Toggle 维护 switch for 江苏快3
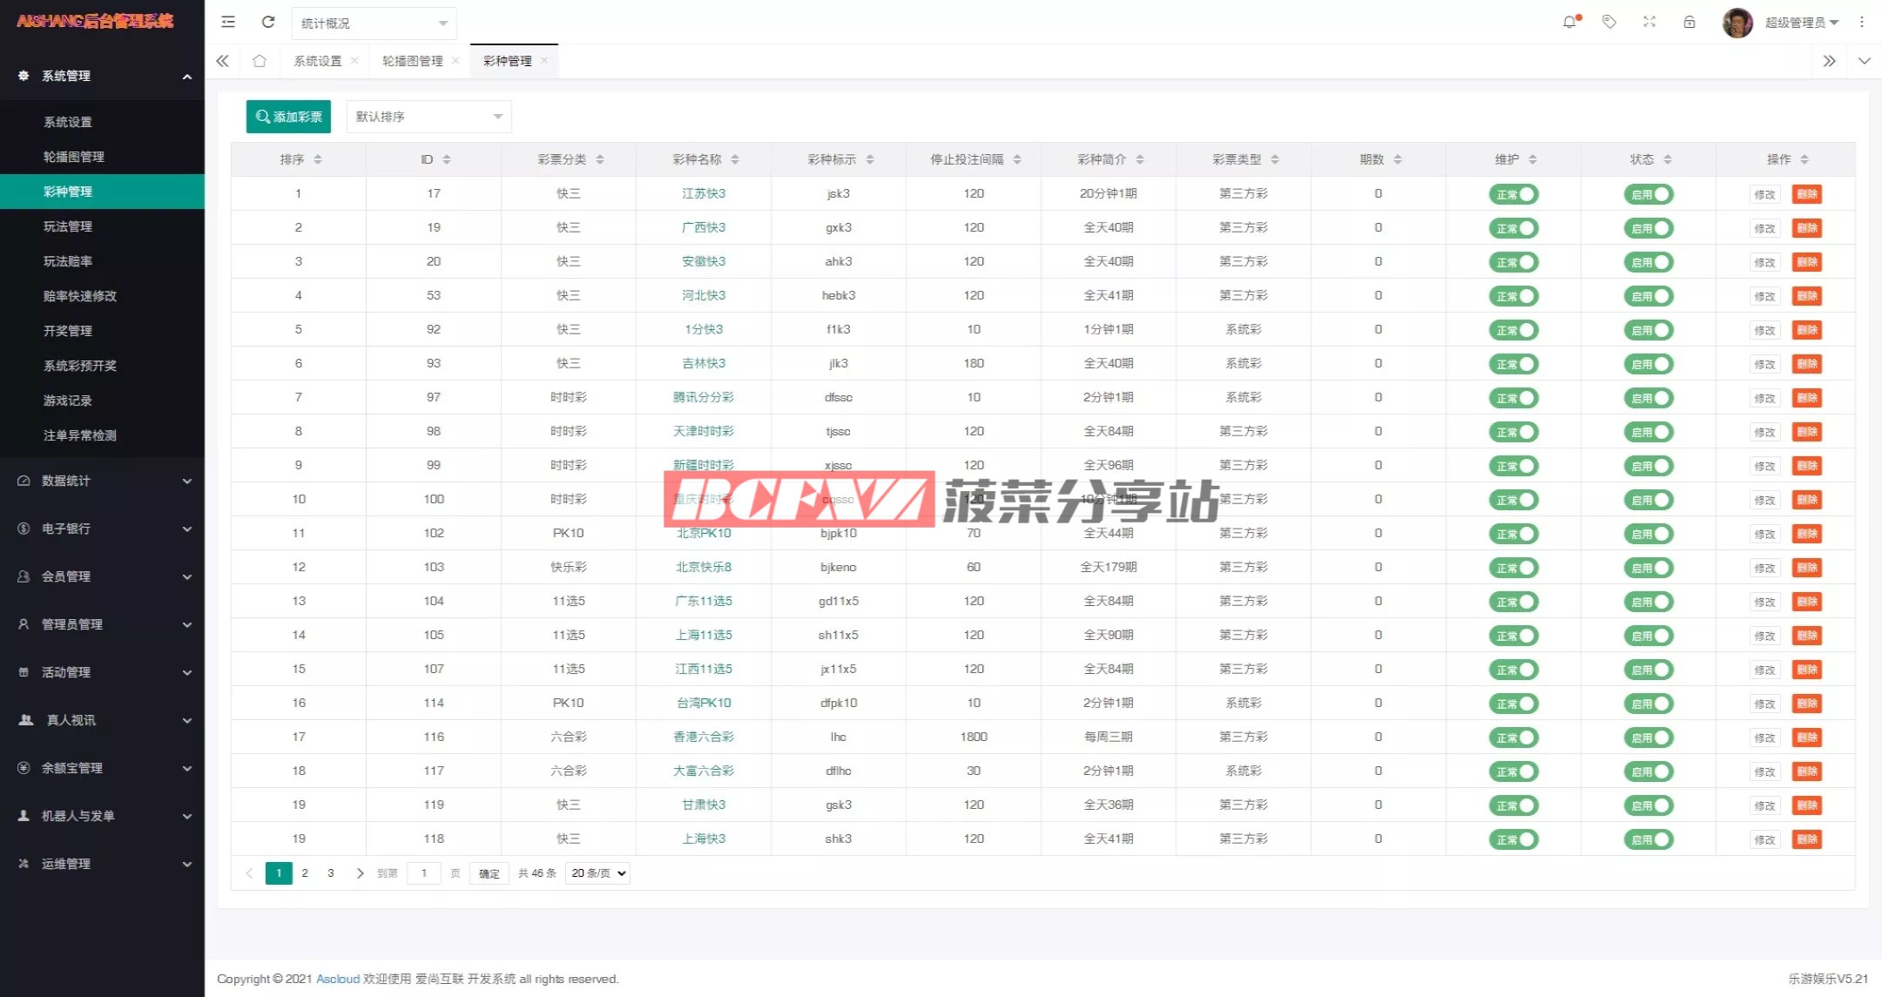Viewport: 1882px width, 997px height. coord(1514,194)
